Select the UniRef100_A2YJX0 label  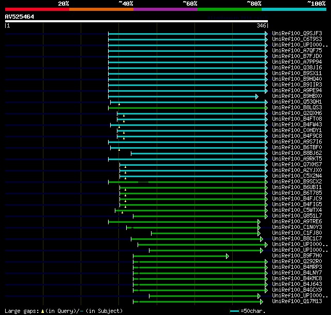(297, 170)
